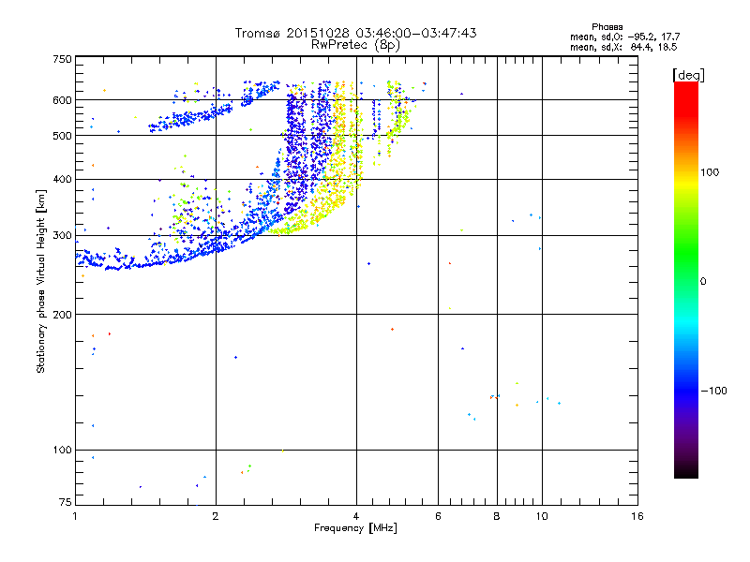750x562 pixels.
Task: Click the x-axis label '4'
Action: (356, 516)
